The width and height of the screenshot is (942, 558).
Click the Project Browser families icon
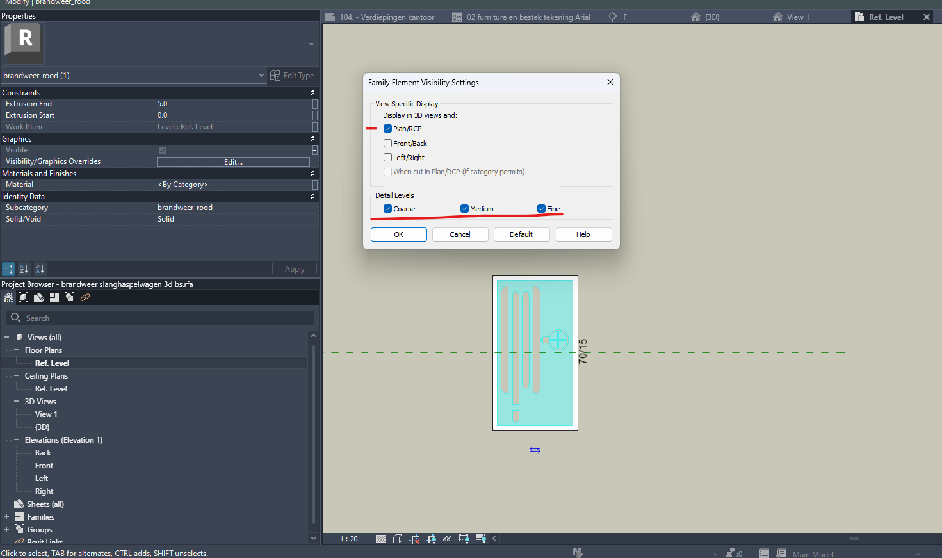[x=54, y=297]
